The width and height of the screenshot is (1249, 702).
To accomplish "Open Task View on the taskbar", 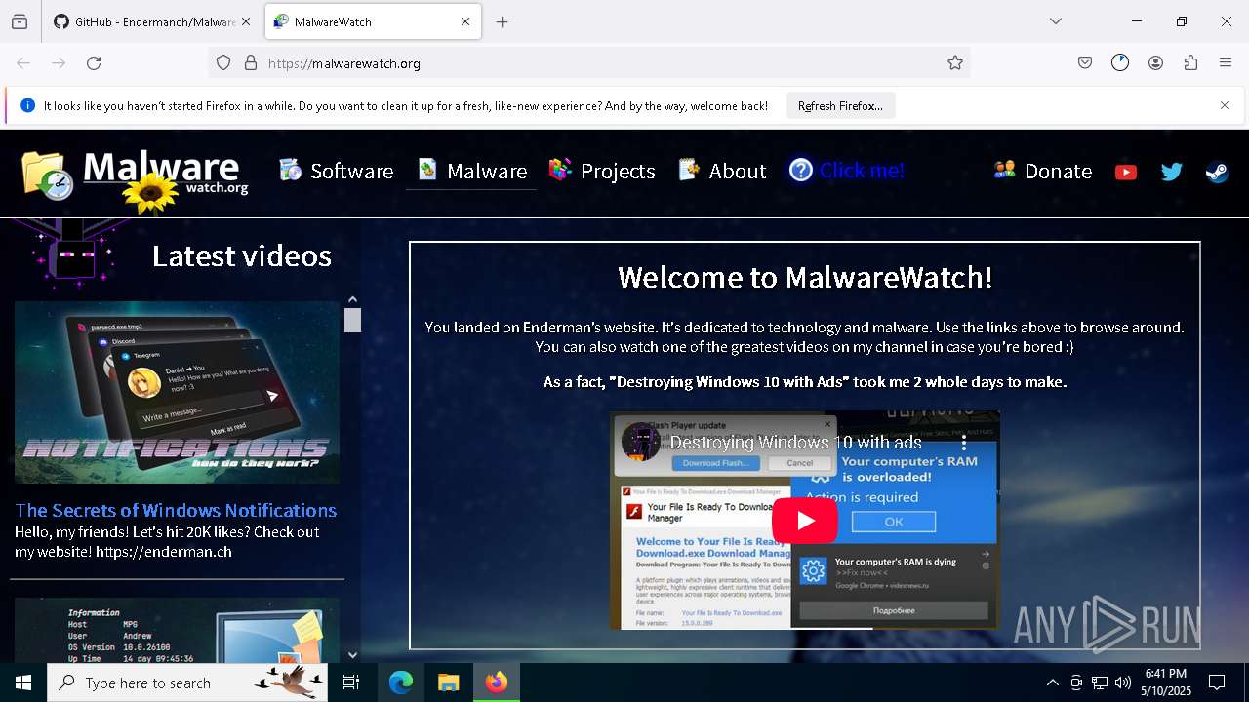I will pyautogui.click(x=351, y=682).
